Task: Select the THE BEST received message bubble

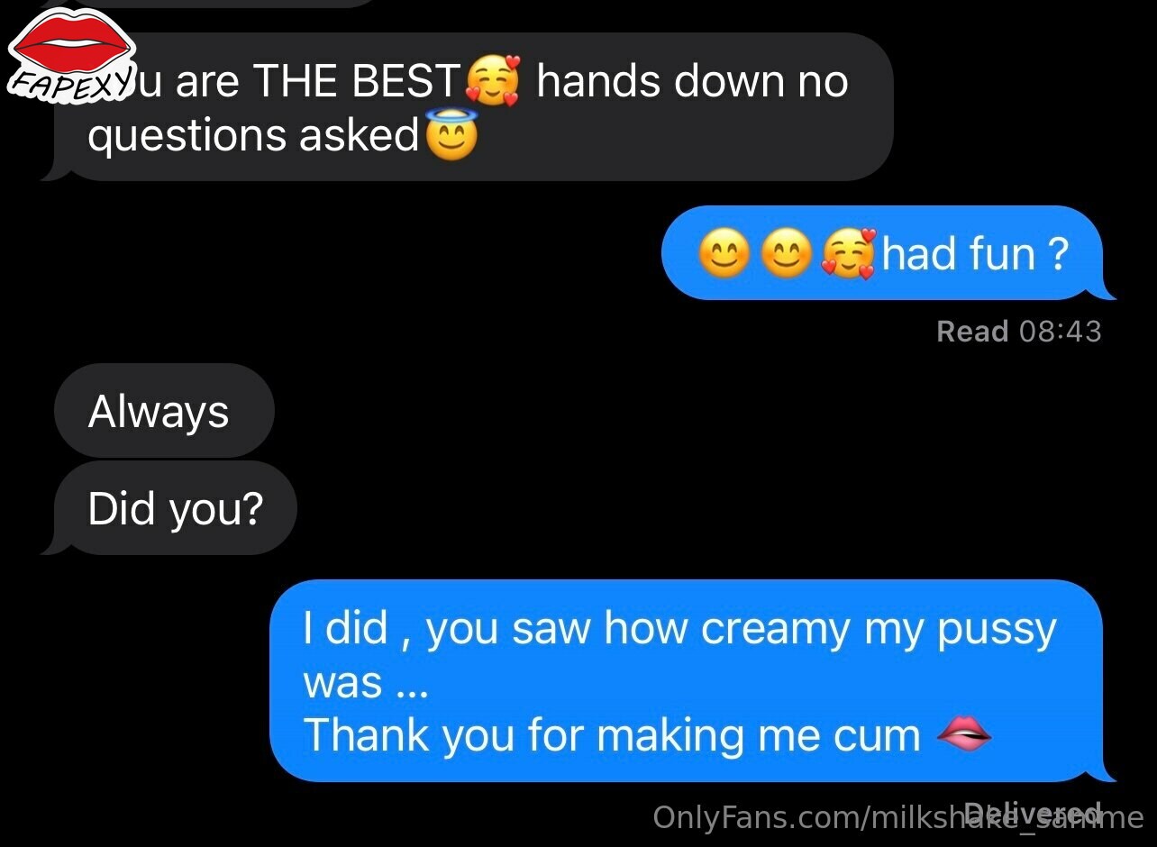Action: pos(467,107)
